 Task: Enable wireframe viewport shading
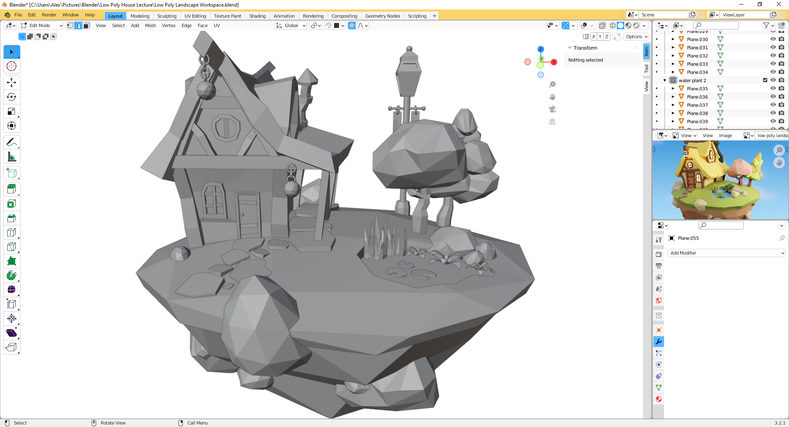[x=613, y=25]
